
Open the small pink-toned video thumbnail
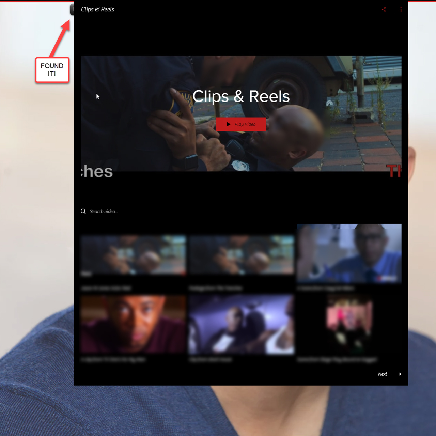(x=349, y=325)
